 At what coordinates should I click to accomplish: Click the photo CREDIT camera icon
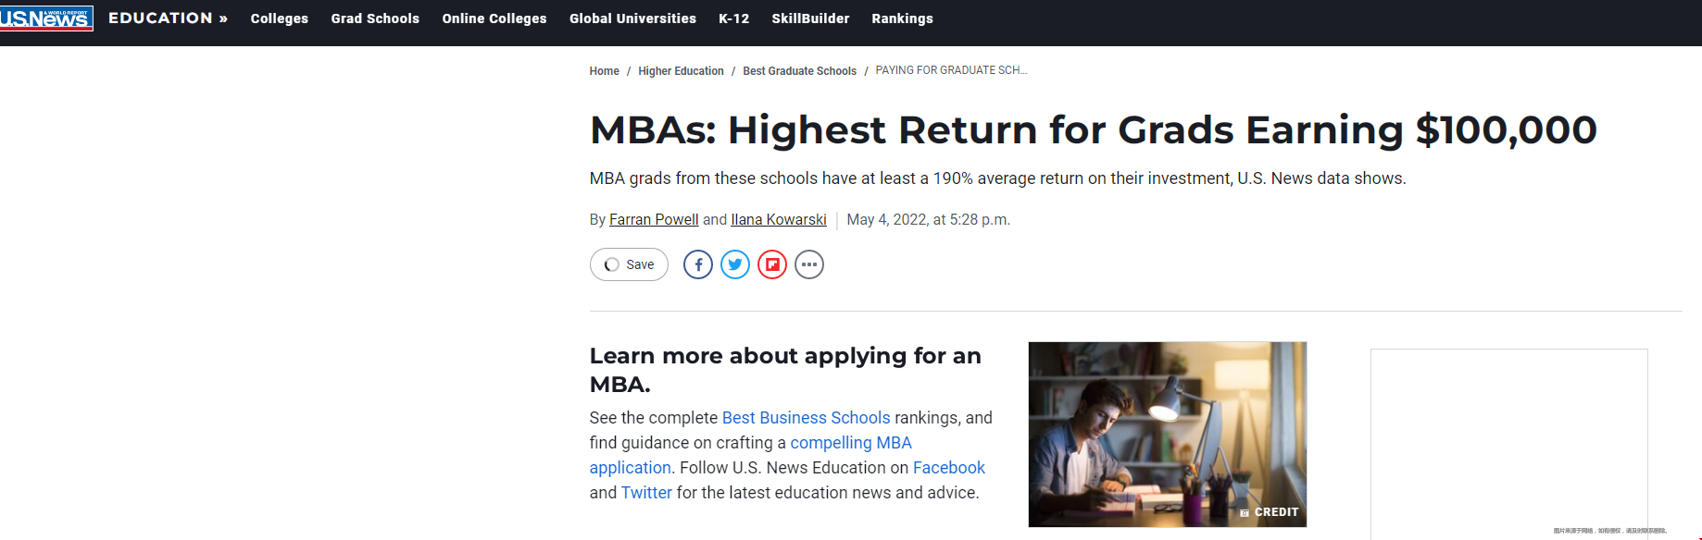coord(1245,512)
